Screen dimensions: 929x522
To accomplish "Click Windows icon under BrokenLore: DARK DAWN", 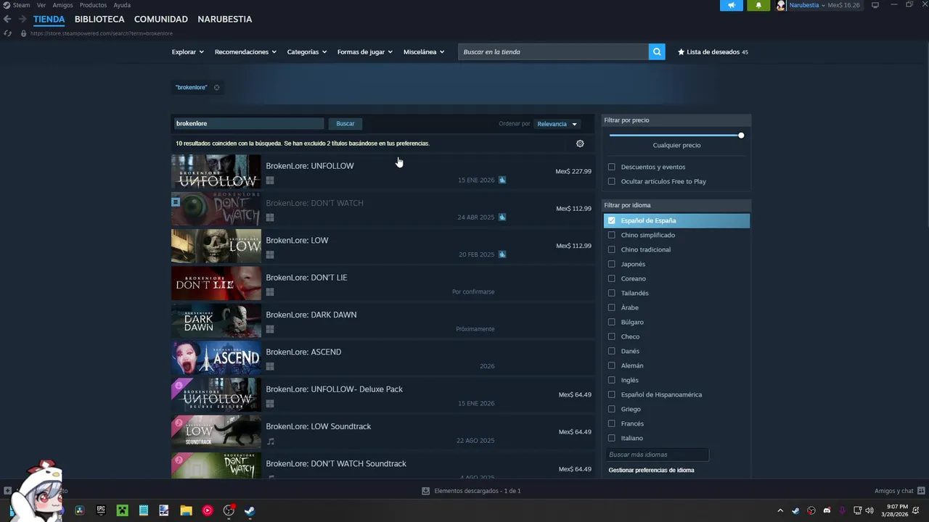I will (270, 329).
